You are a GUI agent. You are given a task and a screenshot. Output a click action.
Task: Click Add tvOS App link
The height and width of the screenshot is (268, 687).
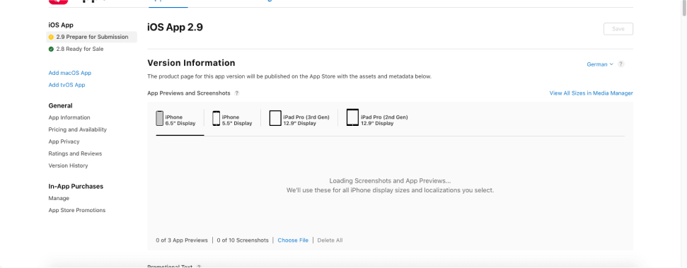point(67,85)
